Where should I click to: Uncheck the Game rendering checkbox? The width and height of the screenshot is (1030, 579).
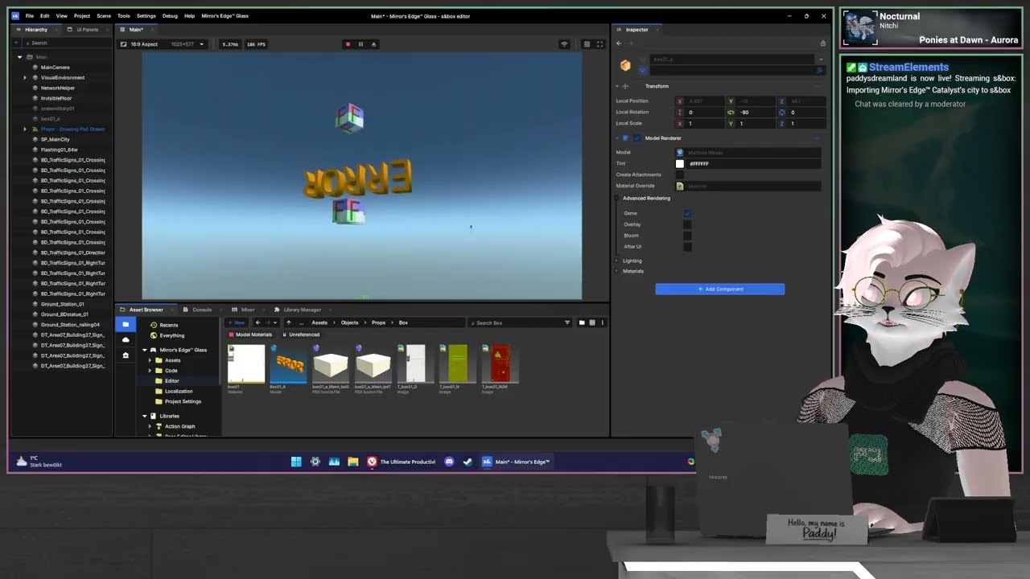pyautogui.click(x=687, y=213)
